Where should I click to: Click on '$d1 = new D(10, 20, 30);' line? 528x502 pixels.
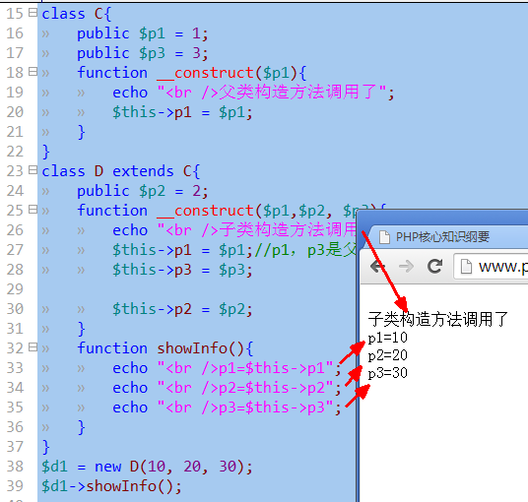[147, 467]
